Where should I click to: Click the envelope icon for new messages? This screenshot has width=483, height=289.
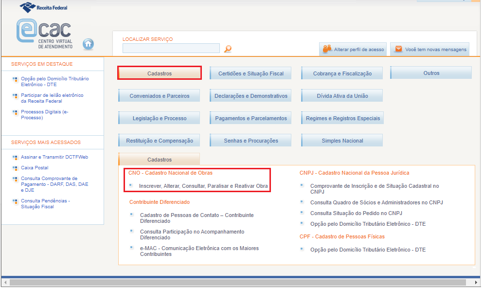pyautogui.click(x=398, y=49)
